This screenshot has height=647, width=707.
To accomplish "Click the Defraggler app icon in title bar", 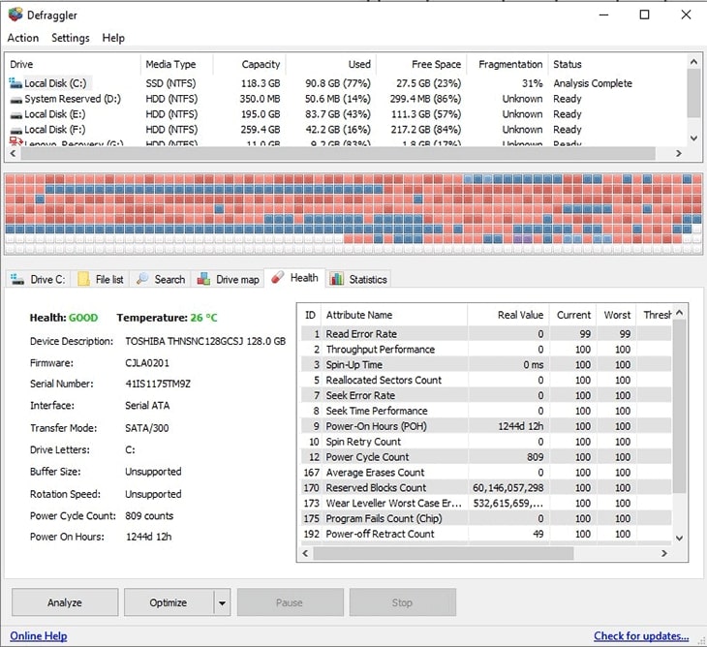I will click(15, 15).
